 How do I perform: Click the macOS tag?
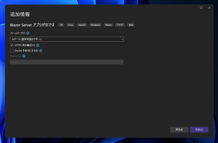(x=82, y=25)
